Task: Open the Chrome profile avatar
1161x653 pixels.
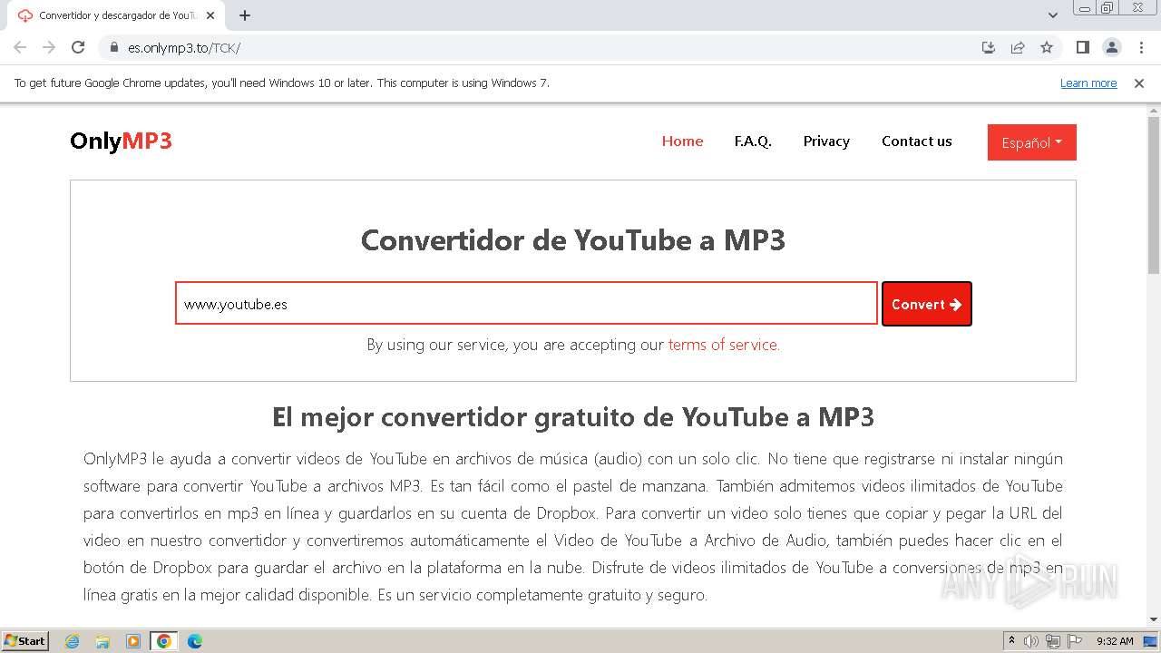Action: pyautogui.click(x=1112, y=47)
